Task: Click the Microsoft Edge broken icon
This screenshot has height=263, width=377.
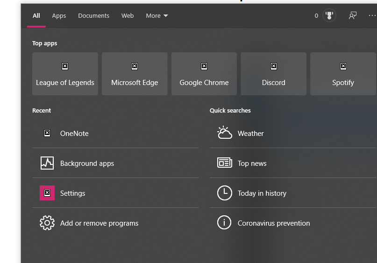Action: (135, 66)
